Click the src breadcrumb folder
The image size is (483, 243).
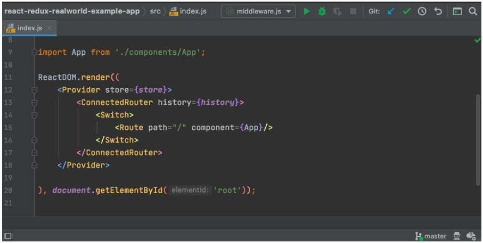point(157,11)
